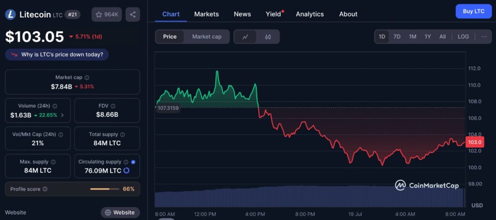Click the circulating supply ring progress icon

click(x=126, y=171)
